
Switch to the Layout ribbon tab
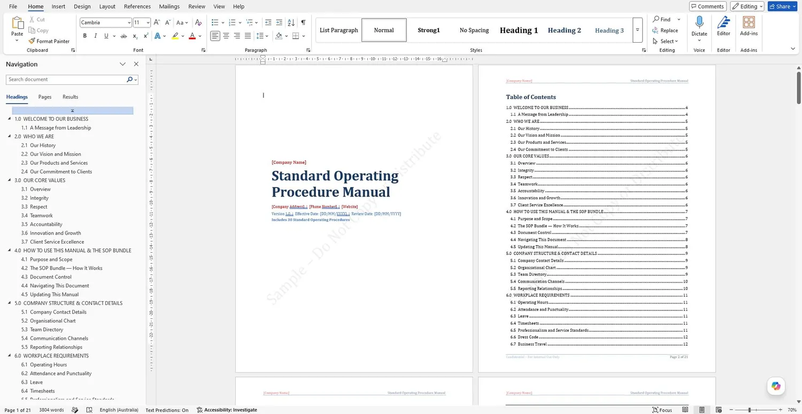click(x=107, y=6)
